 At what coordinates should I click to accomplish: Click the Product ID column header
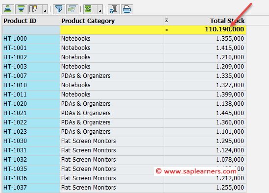coord(31,21)
